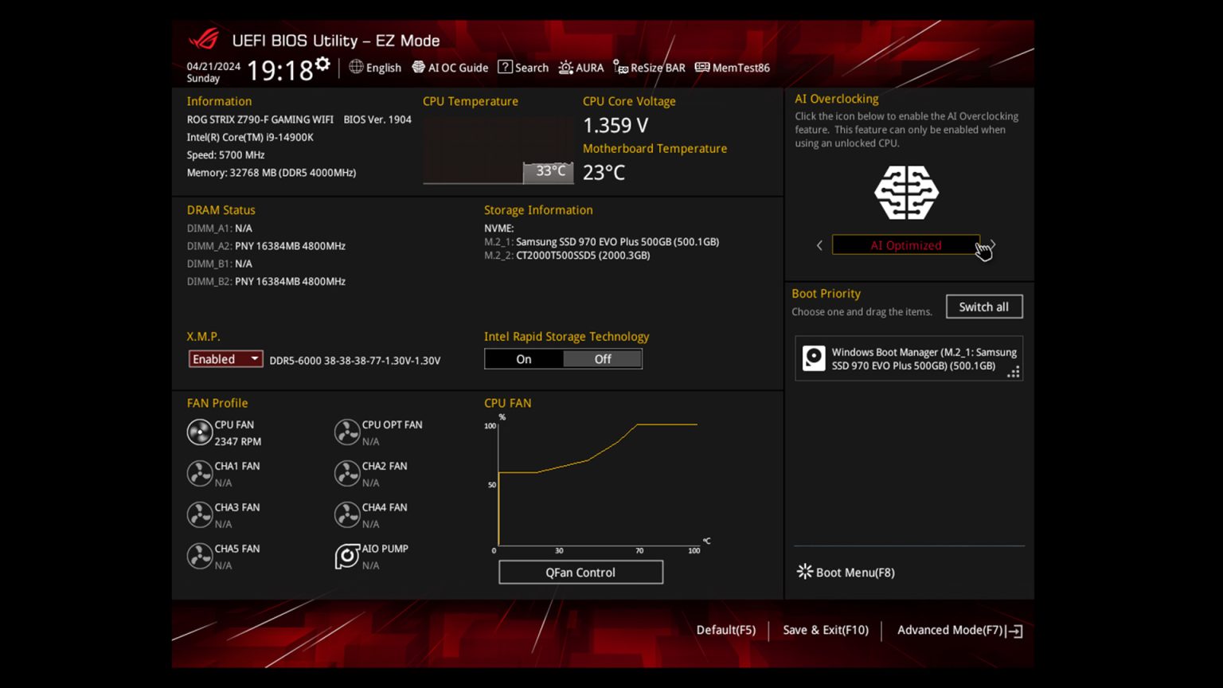Click the ROG logo
The image size is (1223, 688).
(x=204, y=39)
